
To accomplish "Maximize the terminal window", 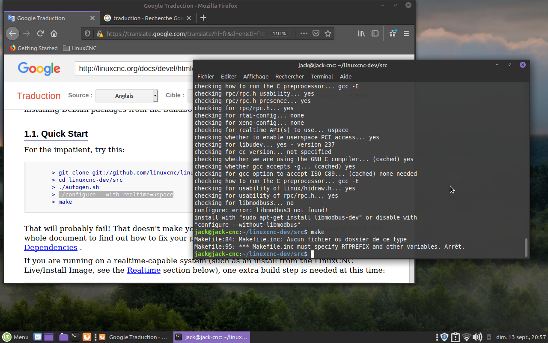I will point(510,65).
